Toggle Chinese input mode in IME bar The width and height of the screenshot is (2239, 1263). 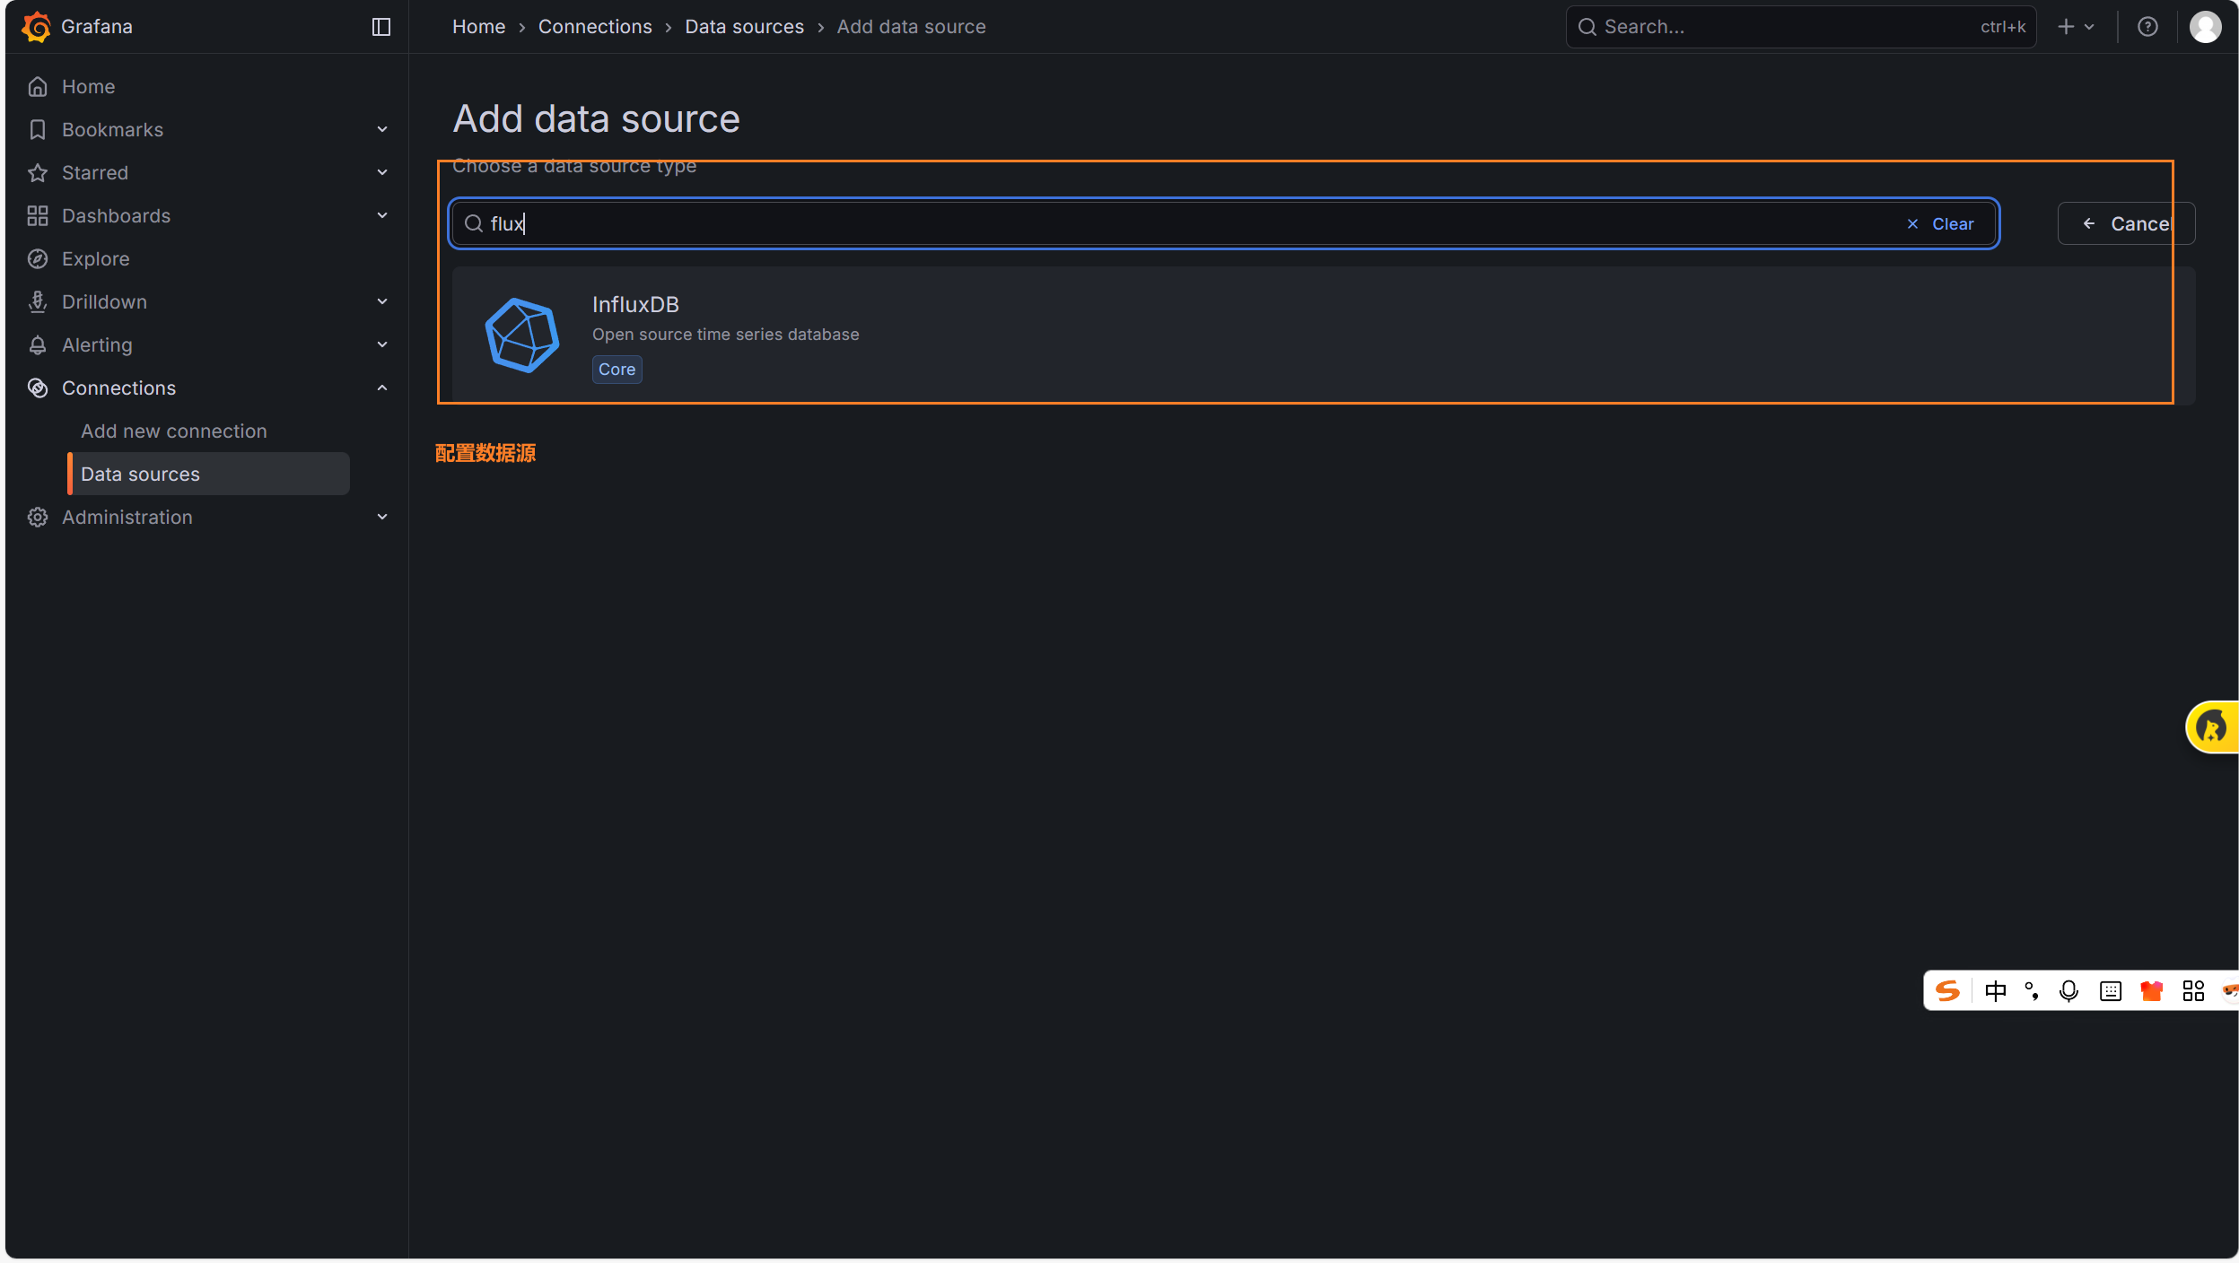(1995, 991)
